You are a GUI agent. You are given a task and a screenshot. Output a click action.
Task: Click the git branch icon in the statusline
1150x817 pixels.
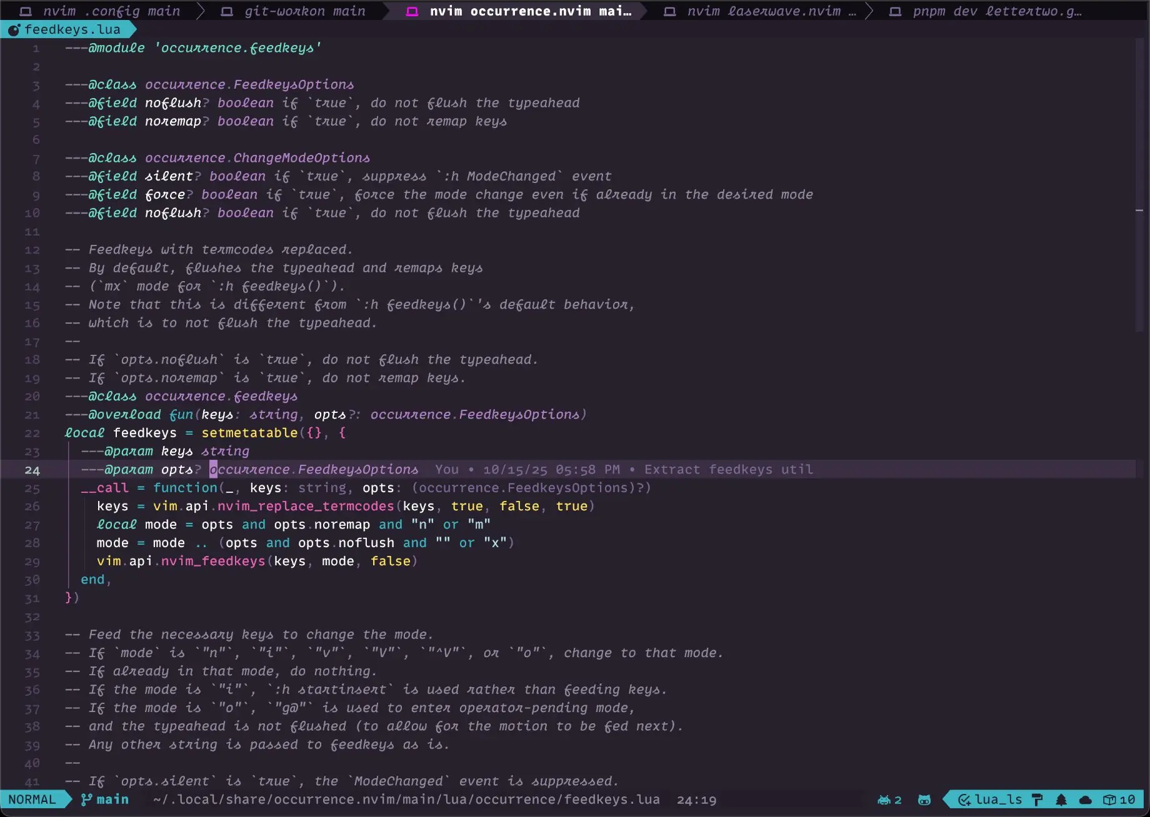point(86,800)
